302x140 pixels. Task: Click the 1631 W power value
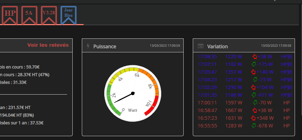(x=234, y=118)
